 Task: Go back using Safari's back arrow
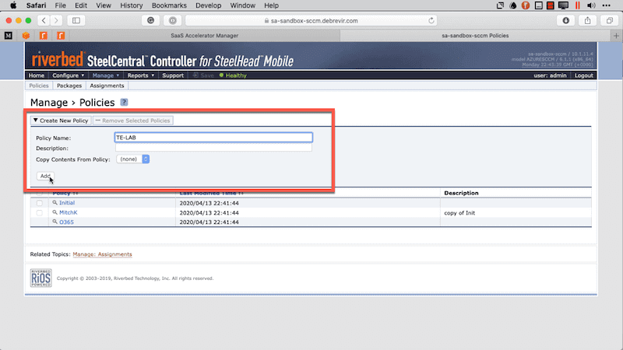[44, 21]
